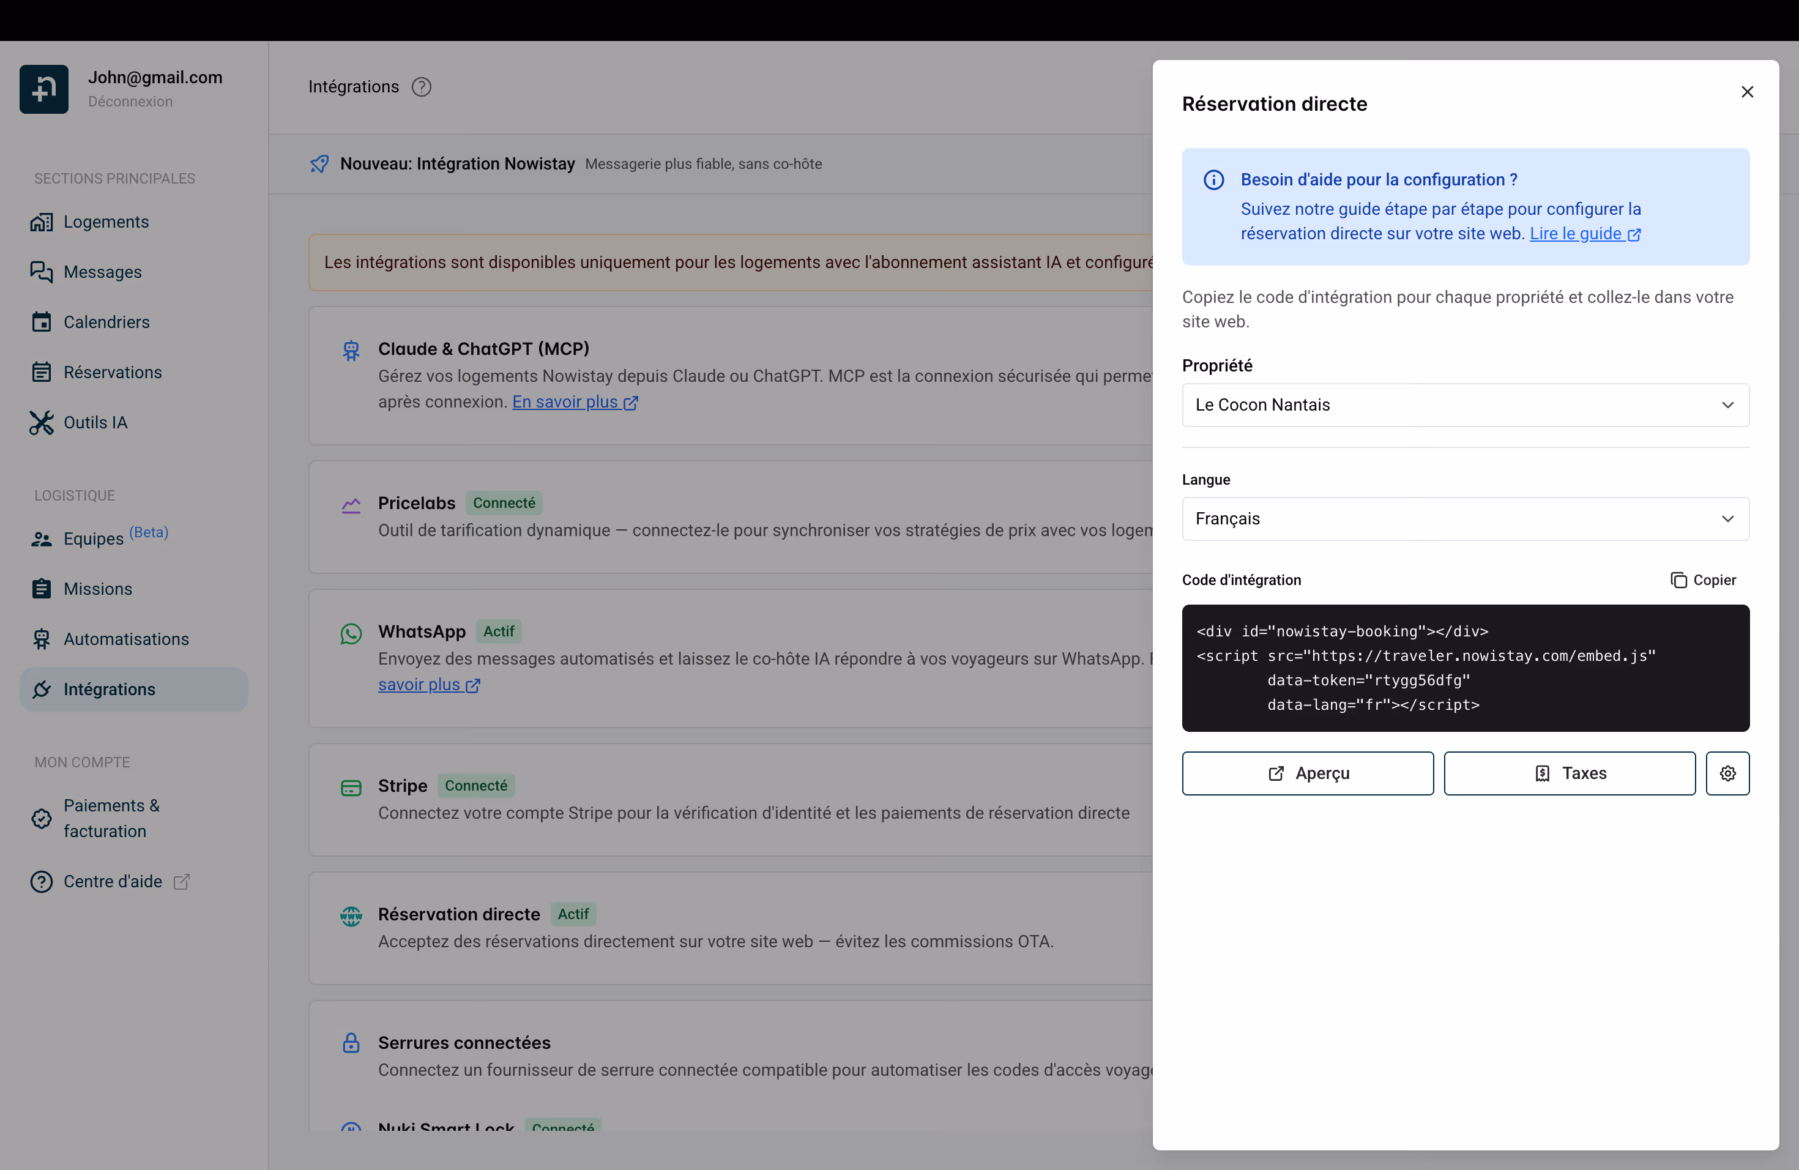Open the Propriété dropdown showing Le Cocon Nantais
Screen dimensions: 1799x1170
pos(1465,405)
